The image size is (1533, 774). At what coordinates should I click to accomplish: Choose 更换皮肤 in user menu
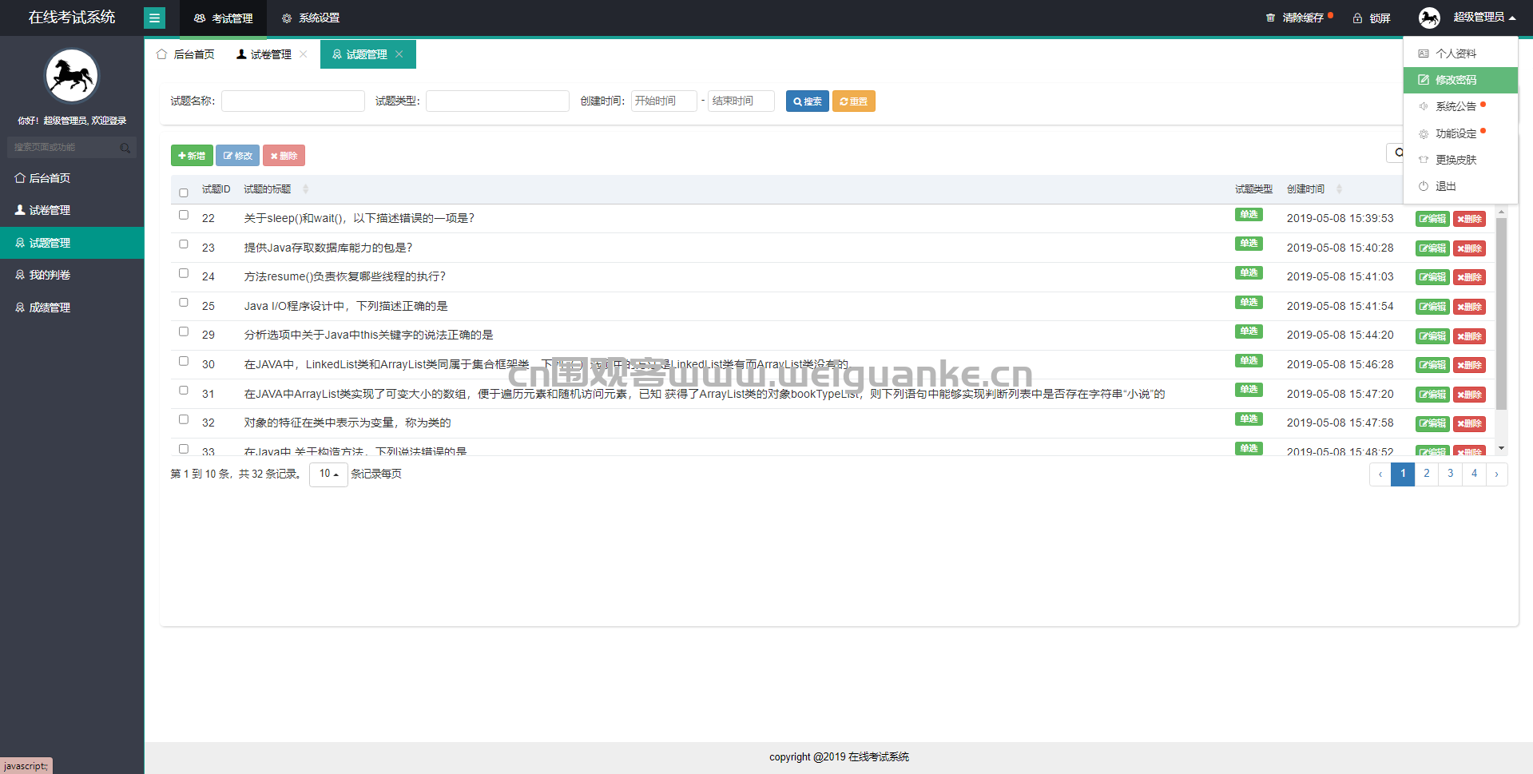pos(1460,160)
